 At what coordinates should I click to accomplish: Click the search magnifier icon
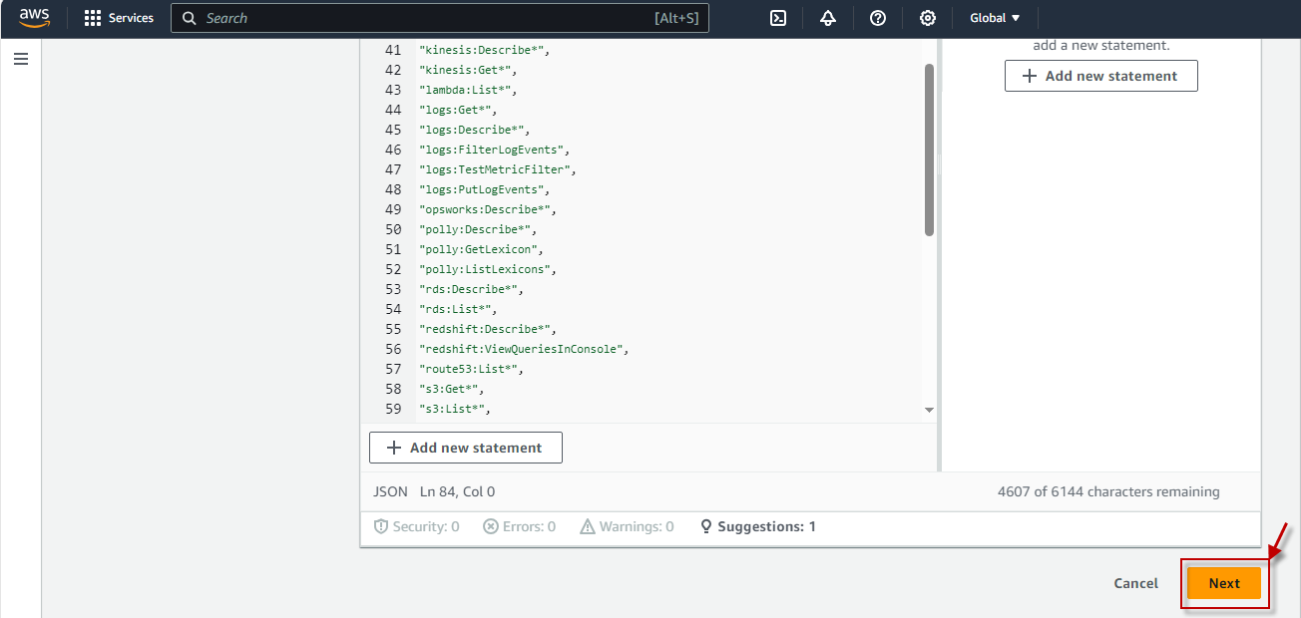click(189, 18)
